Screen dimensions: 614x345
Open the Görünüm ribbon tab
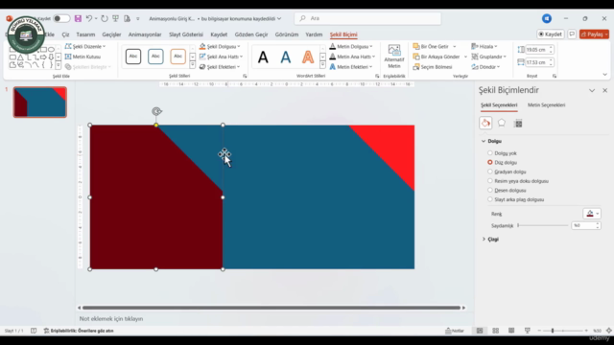click(x=287, y=34)
